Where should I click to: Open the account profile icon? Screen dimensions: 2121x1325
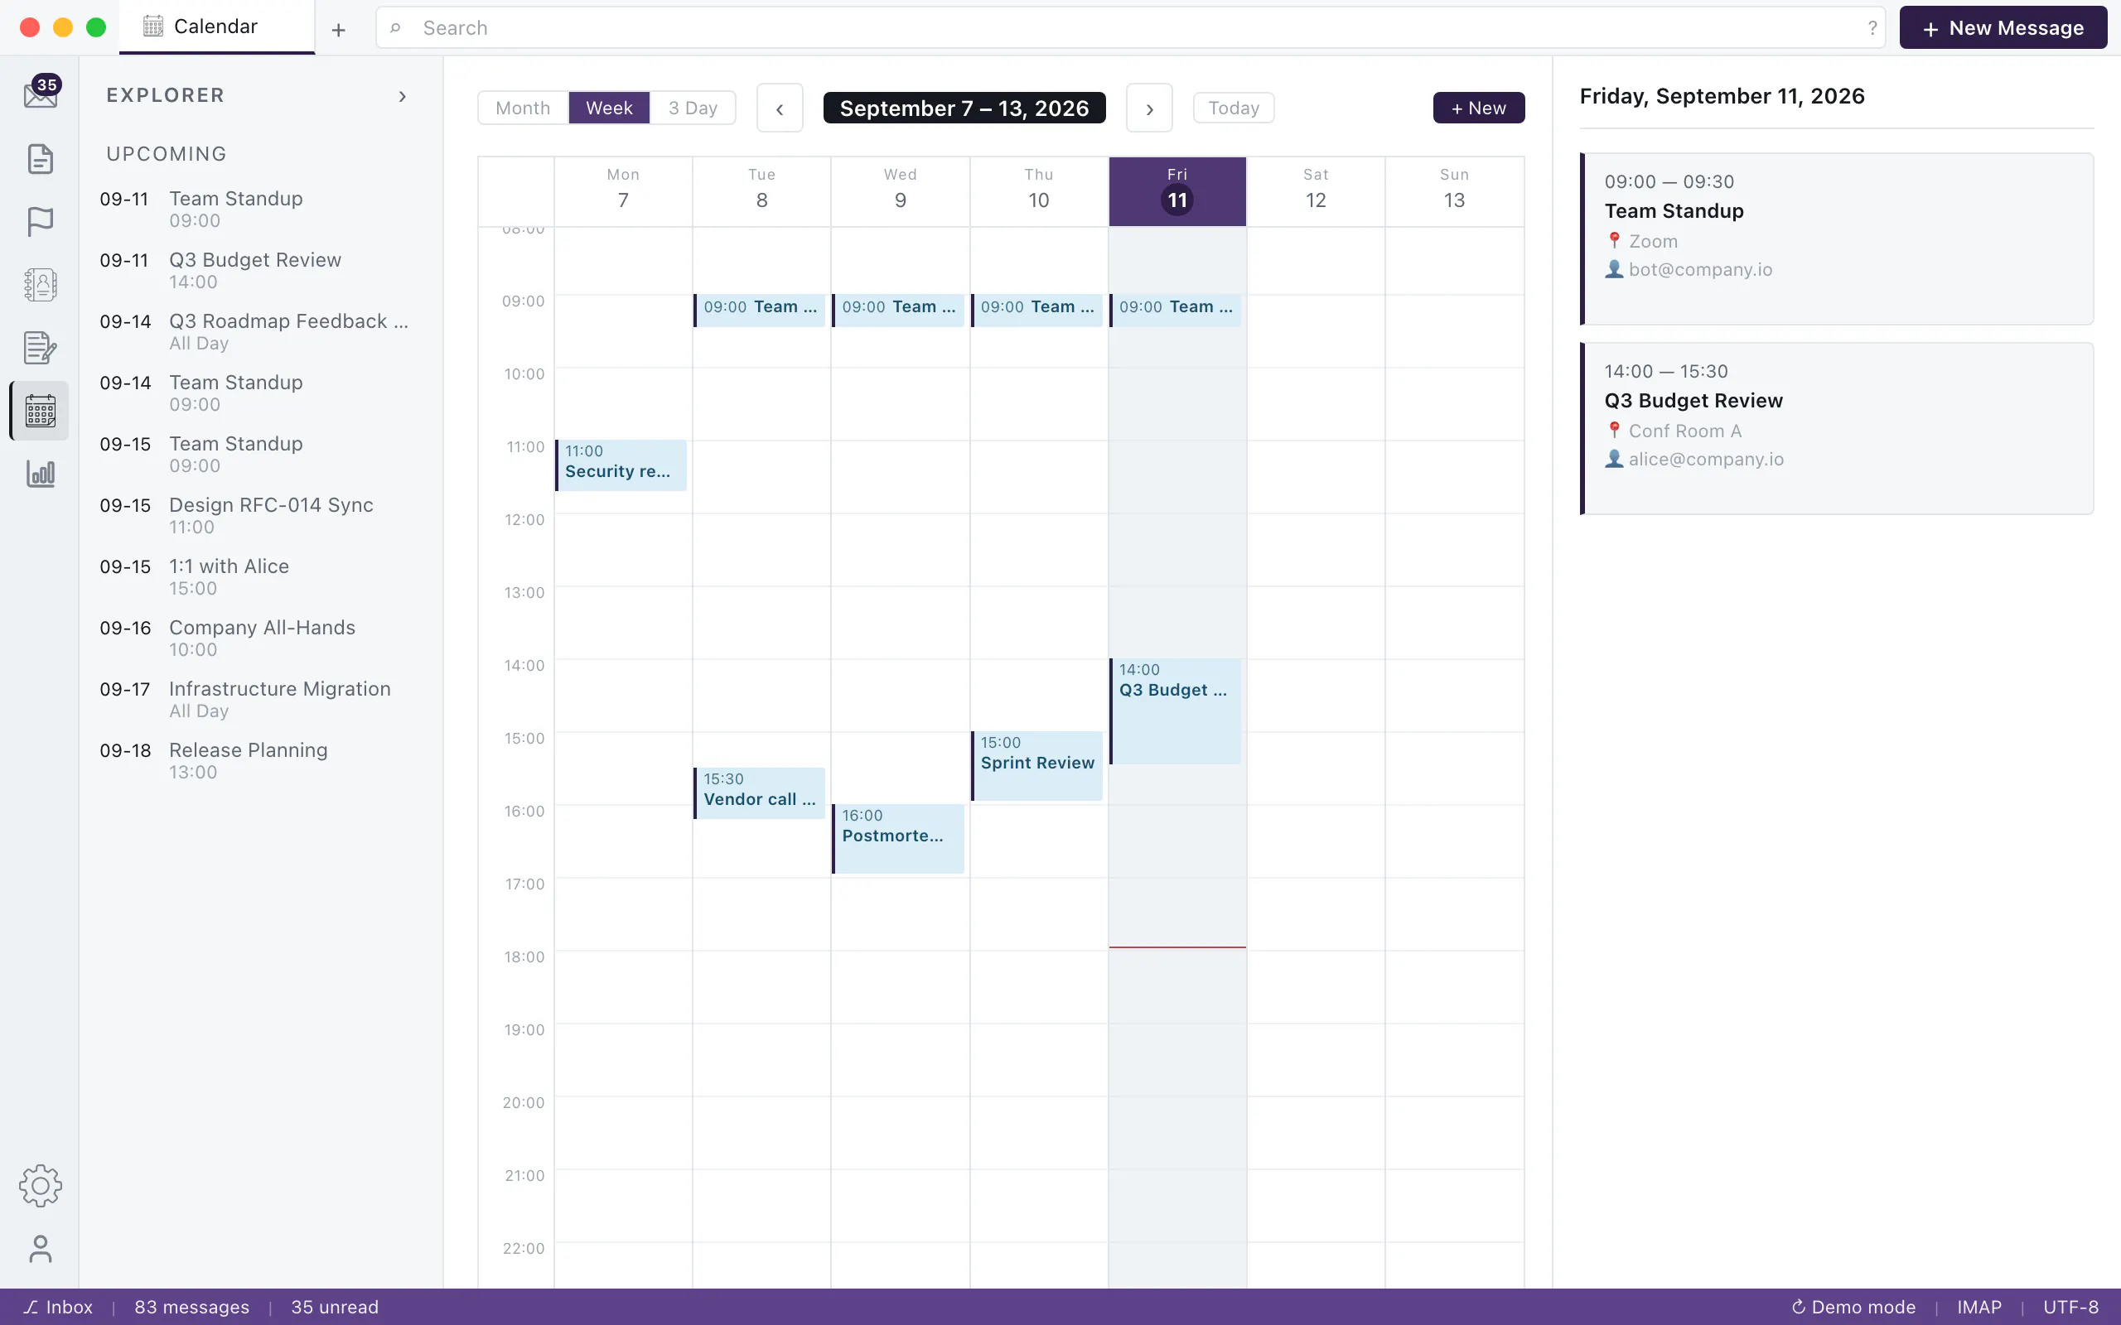point(41,1249)
